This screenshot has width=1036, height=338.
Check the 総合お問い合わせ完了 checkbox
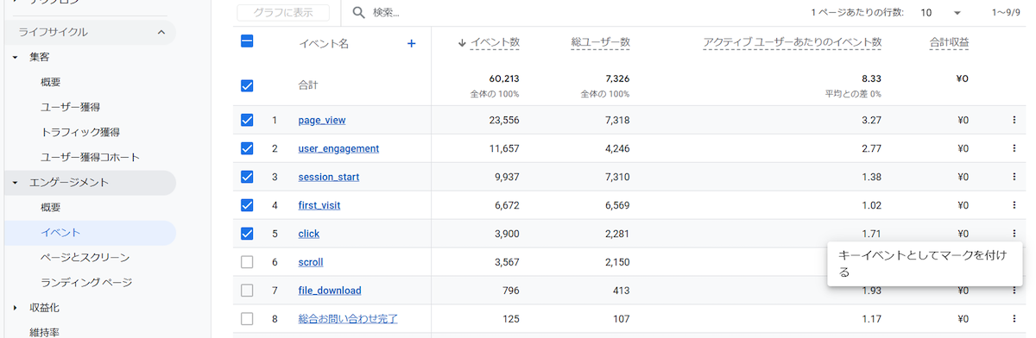[247, 319]
